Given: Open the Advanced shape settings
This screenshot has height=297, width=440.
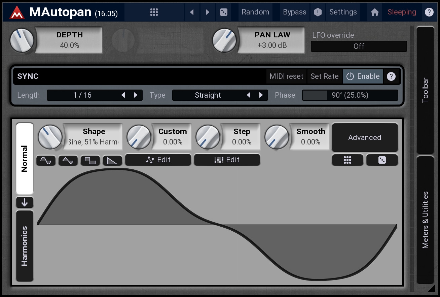Looking at the screenshot, I should click(365, 137).
